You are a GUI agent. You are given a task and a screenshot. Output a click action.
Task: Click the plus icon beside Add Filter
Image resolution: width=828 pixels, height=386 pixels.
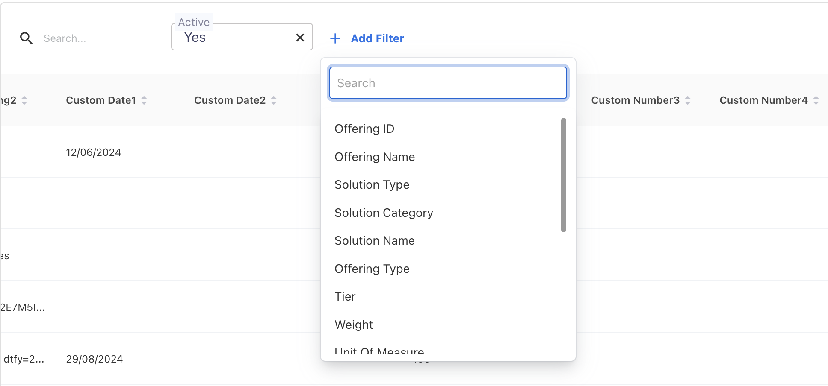click(335, 38)
